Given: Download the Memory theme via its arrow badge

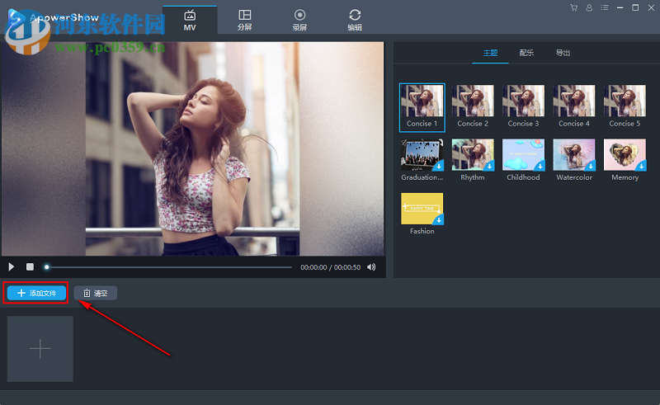Looking at the screenshot, I should pyautogui.click(x=641, y=167).
